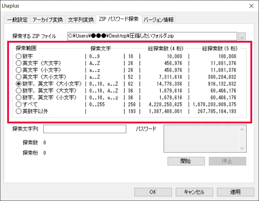Click the 総探索数（5 桁） column heading
259x201 pixels.
(220, 48)
